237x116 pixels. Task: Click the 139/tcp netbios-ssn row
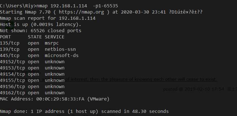(x=38, y=49)
